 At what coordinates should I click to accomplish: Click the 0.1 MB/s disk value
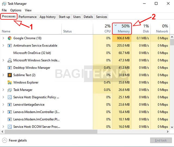(143, 38)
